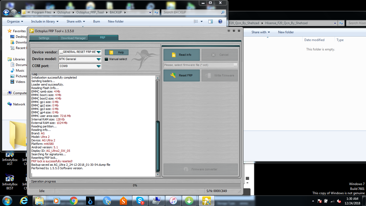Launch Google Chrome from taskbar
Image resolution: width=366 pixels, height=206 pixels.
pos(73,201)
